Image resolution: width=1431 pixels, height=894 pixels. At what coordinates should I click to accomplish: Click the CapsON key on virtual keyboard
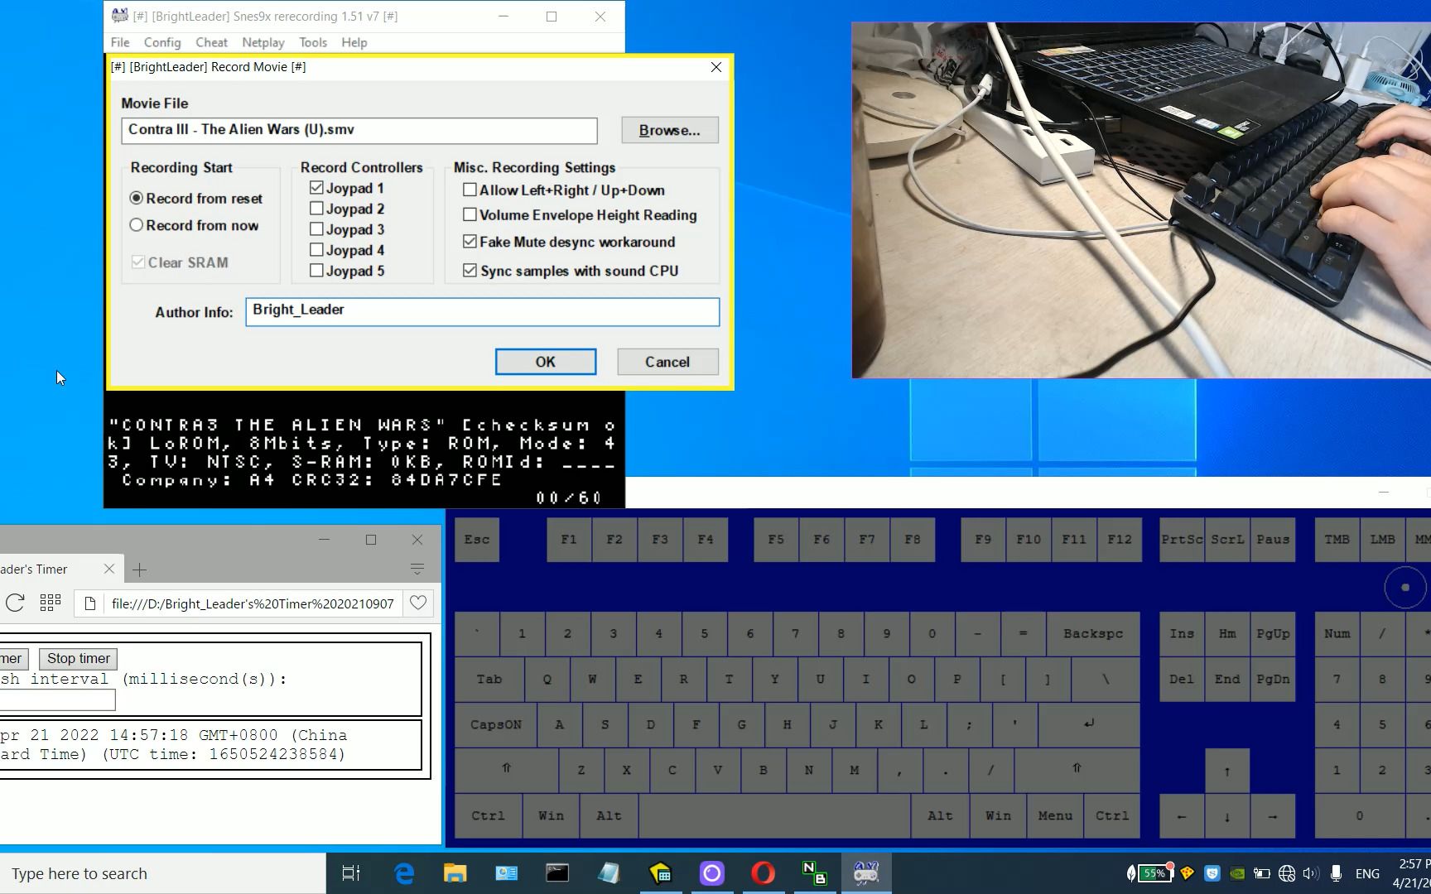[x=495, y=725]
